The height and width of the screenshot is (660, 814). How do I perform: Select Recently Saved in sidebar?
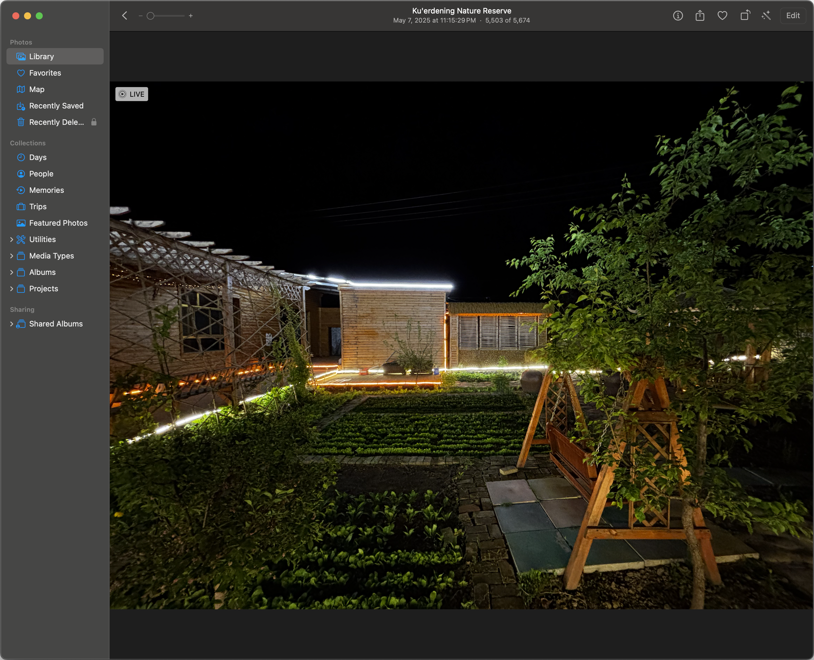[56, 106]
